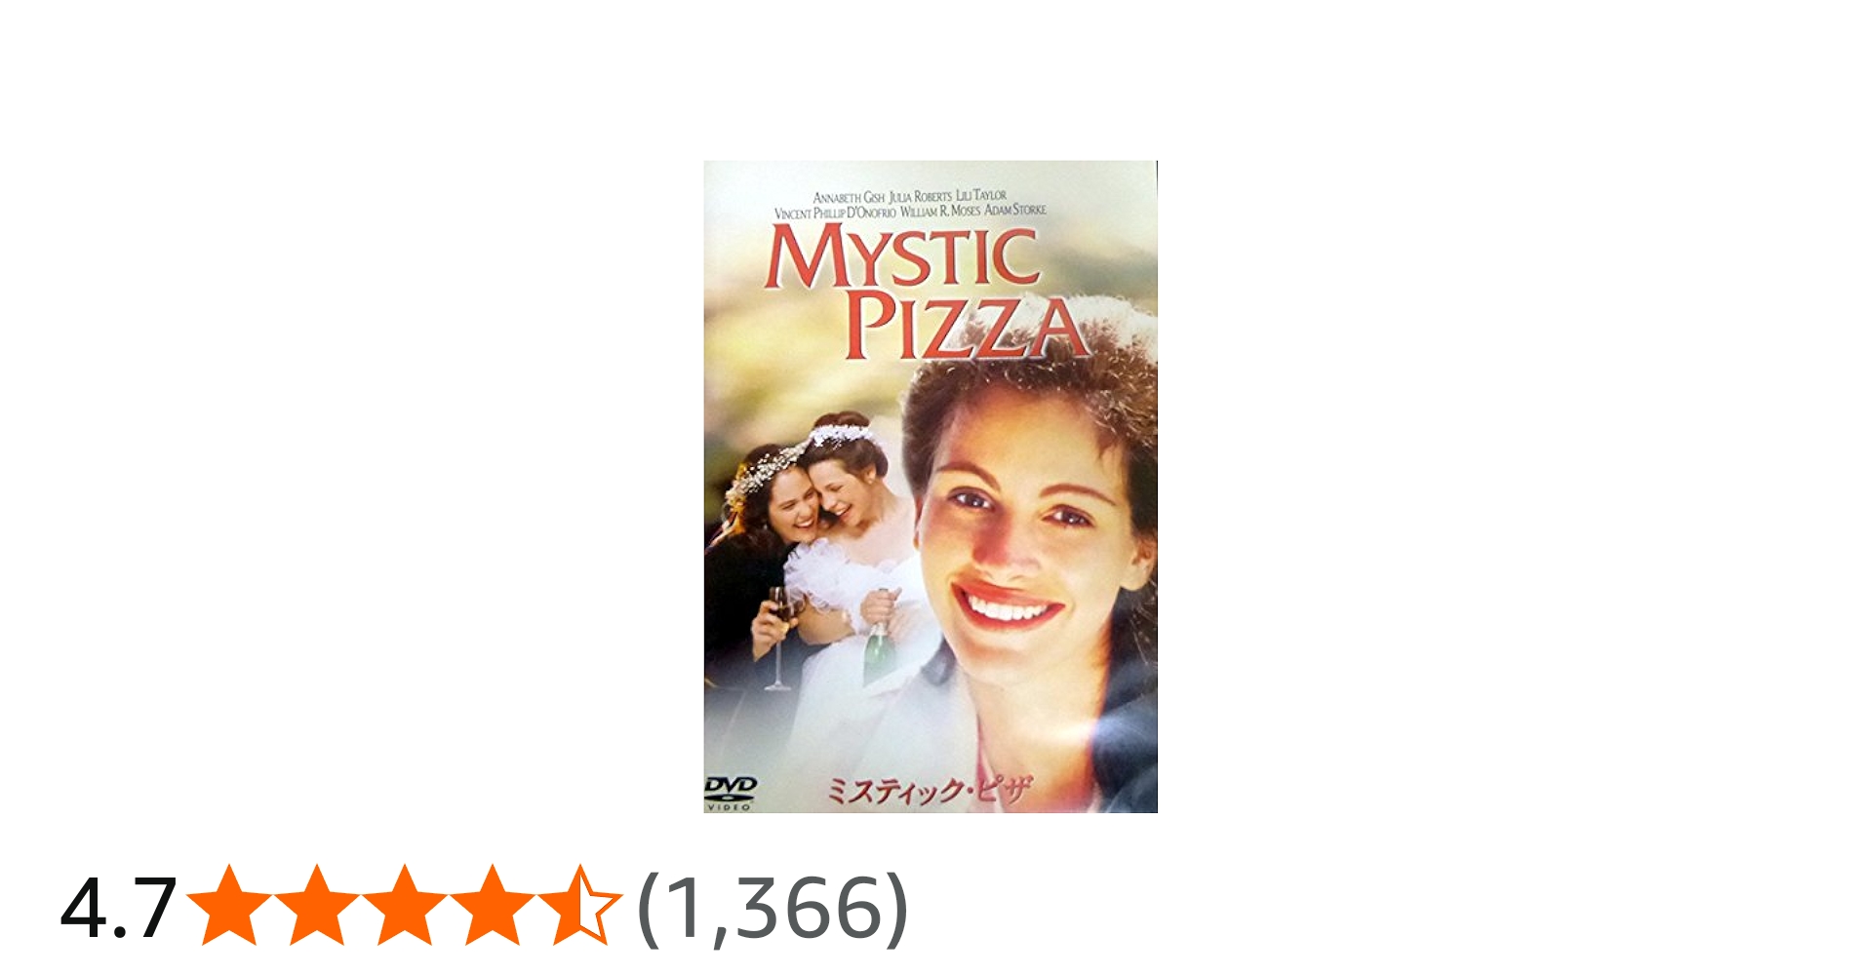Click the Julia Roberts cast credit
This screenshot has height=975, width=1863.
tap(920, 196)
